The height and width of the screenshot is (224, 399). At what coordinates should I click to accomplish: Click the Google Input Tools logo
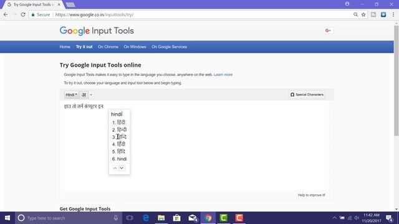tap(97, 30)
